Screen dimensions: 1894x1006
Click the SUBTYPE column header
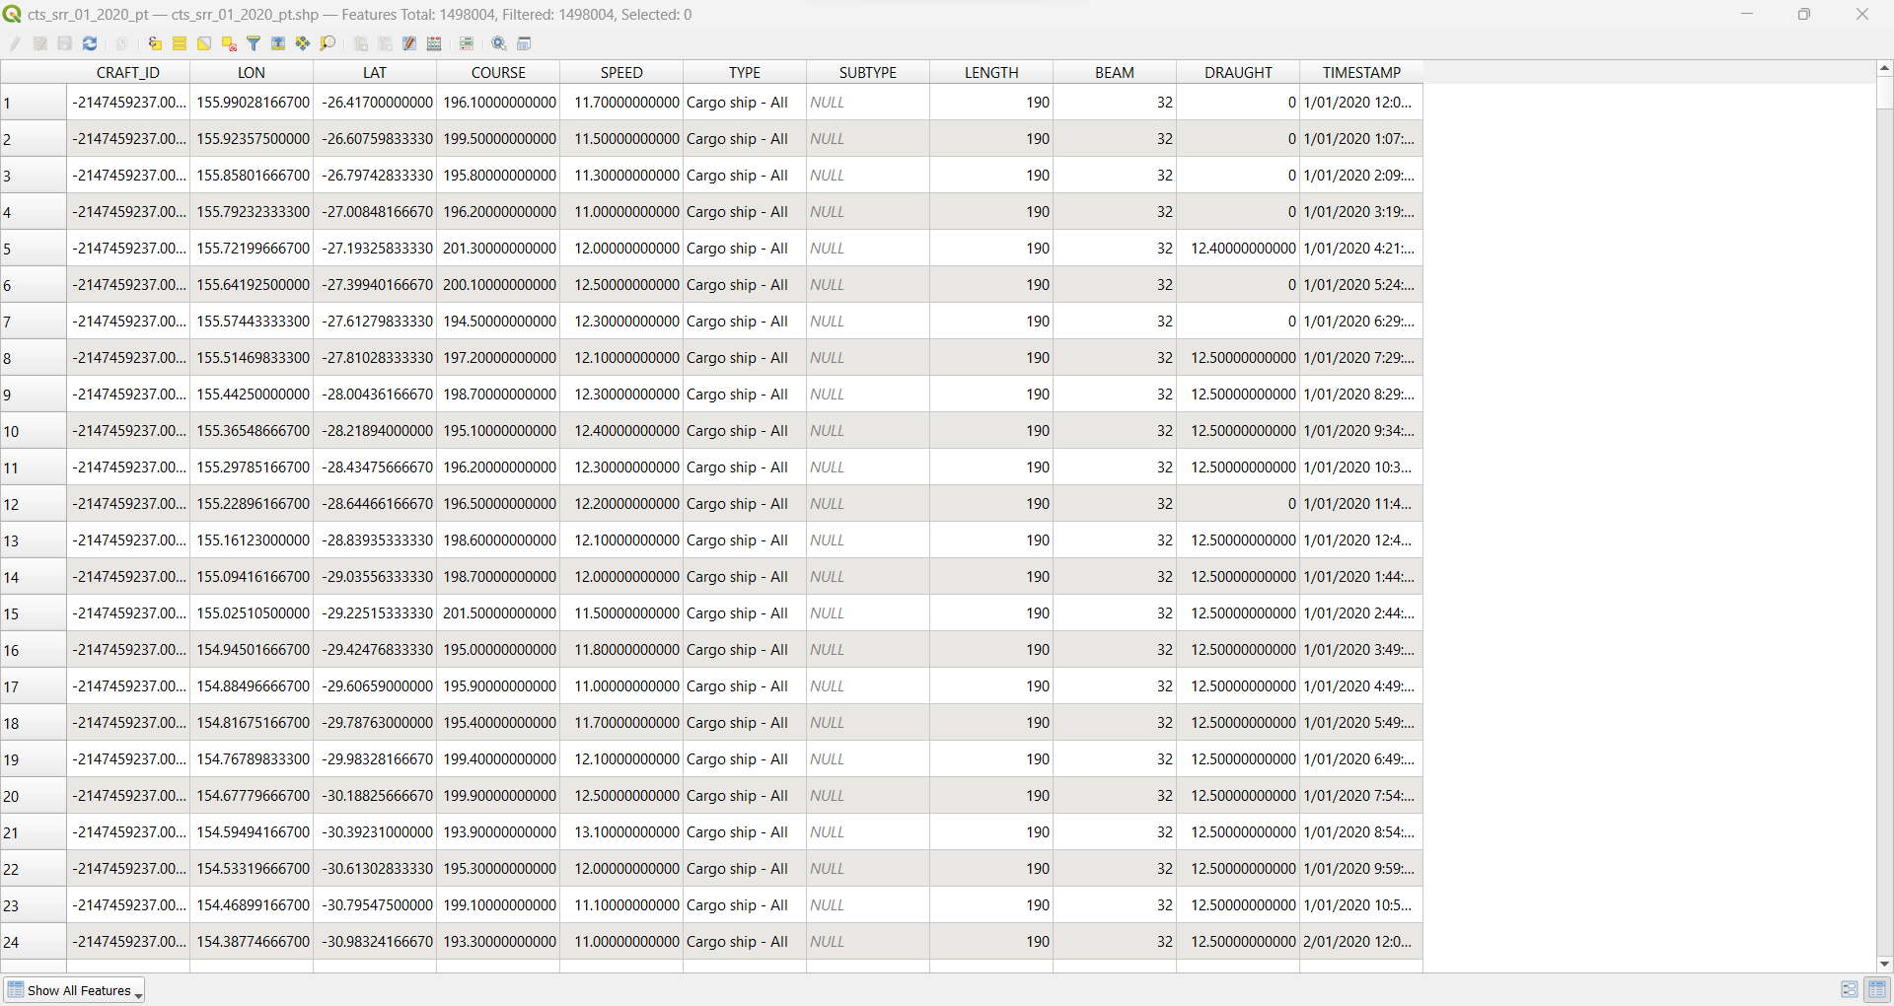point(868,72)
